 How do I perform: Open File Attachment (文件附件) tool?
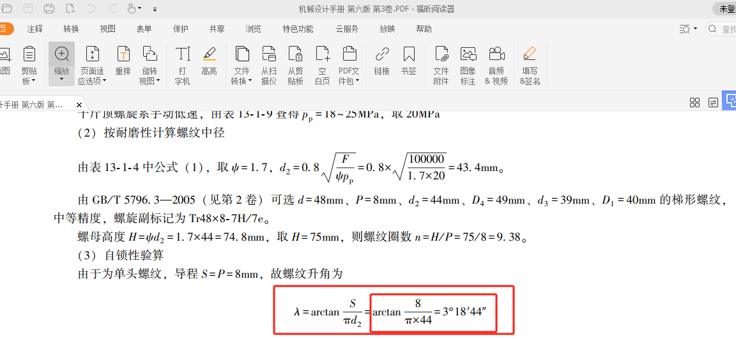pos(441,64)
